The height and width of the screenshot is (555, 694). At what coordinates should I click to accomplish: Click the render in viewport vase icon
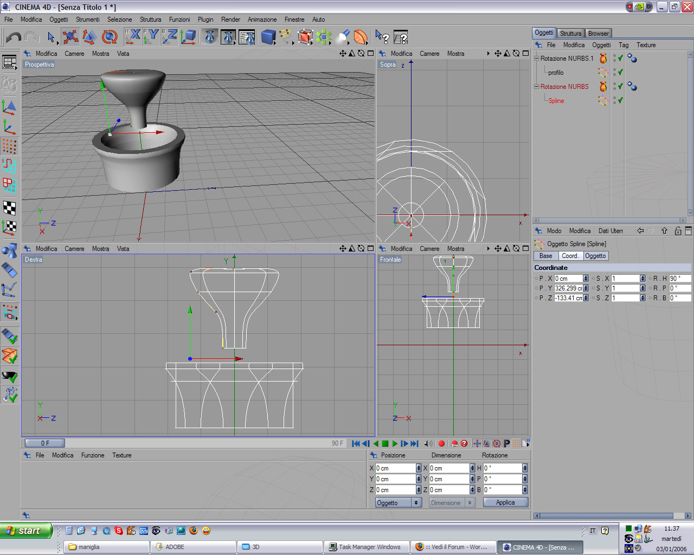(210, 37)
